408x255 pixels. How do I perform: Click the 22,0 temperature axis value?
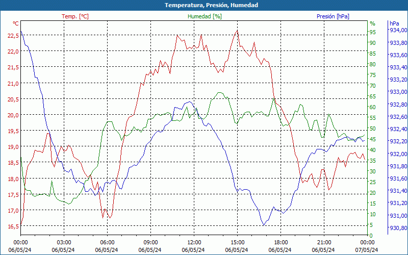[x=13, y=52]
